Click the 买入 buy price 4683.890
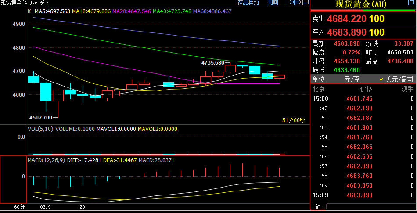Viewport: 417px width, 213px height. pos(346,32)
